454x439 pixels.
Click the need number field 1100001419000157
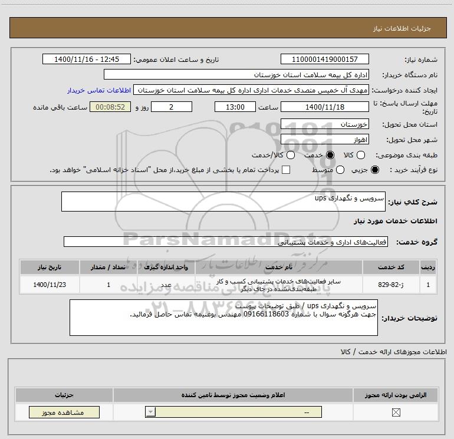tap(324, 59)
